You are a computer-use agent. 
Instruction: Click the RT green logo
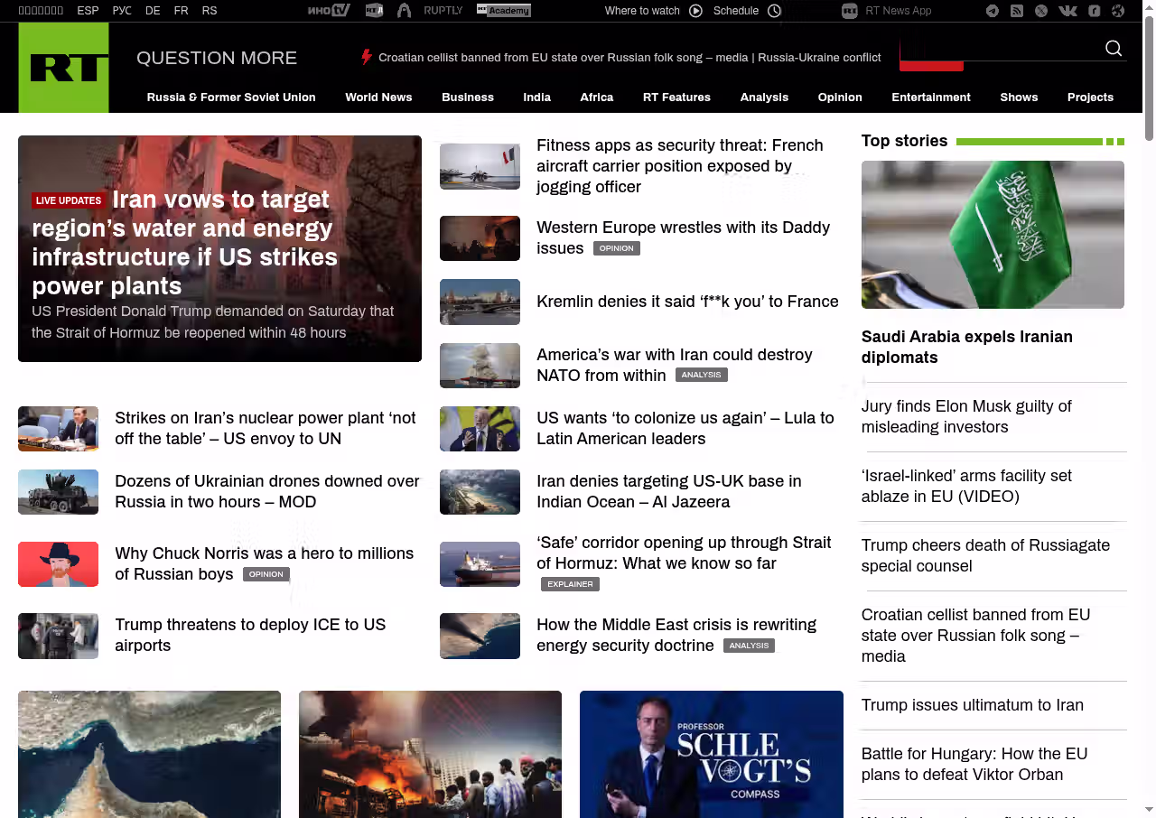pyautogui.click(x=63, y=68)
